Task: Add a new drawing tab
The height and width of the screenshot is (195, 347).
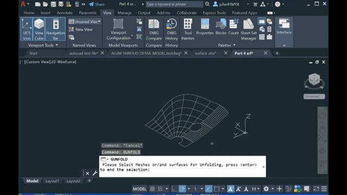Action: [x=277, y=53]
